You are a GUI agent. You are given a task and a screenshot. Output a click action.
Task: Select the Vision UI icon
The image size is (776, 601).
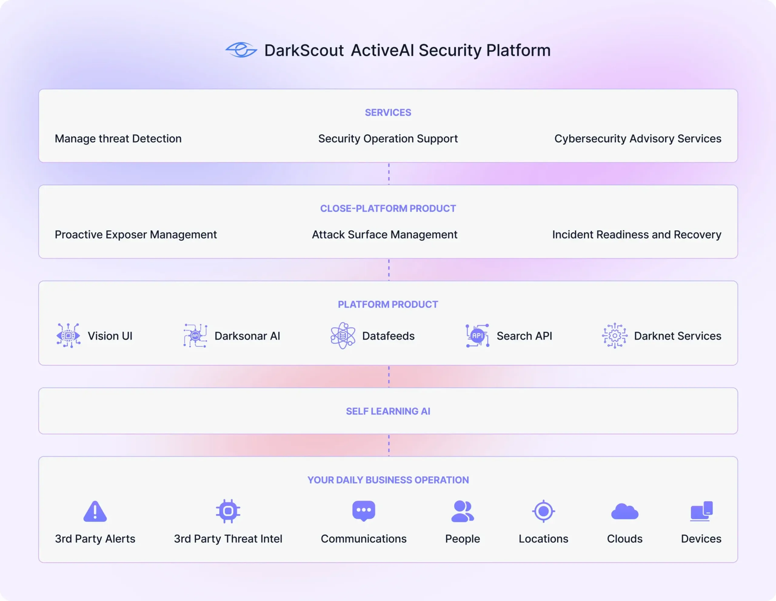point(69,336)
